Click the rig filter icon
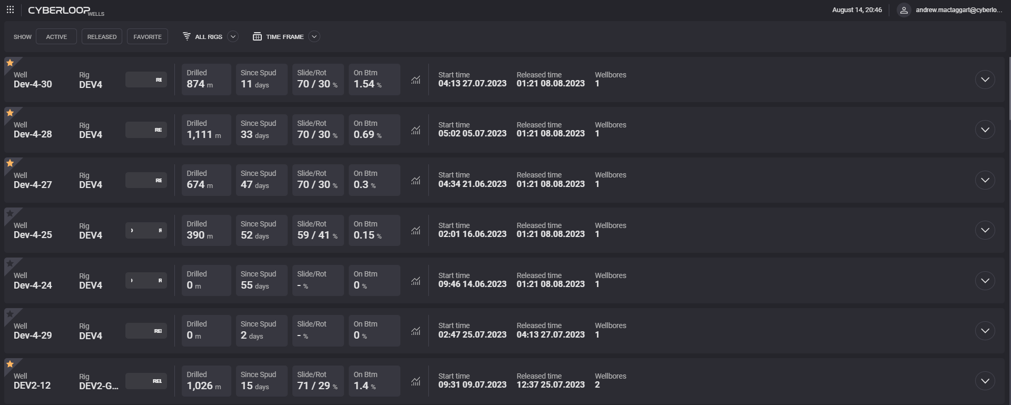1011x405 pixels. [187, 36]
